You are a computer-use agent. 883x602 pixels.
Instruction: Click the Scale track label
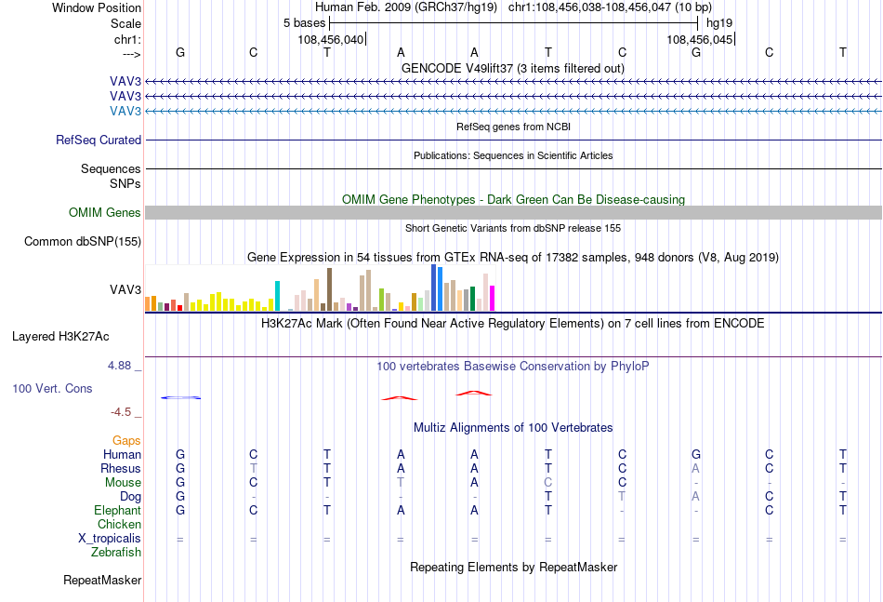[125, 23]
